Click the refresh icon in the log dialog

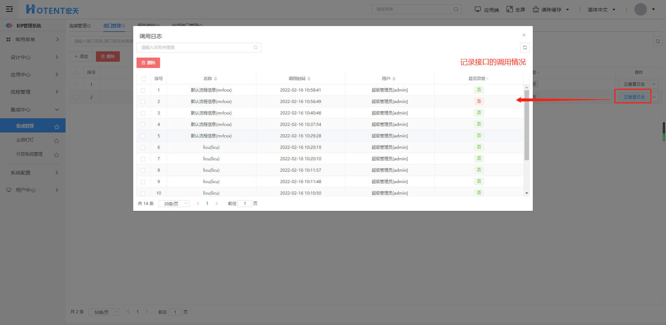point(525,48)
